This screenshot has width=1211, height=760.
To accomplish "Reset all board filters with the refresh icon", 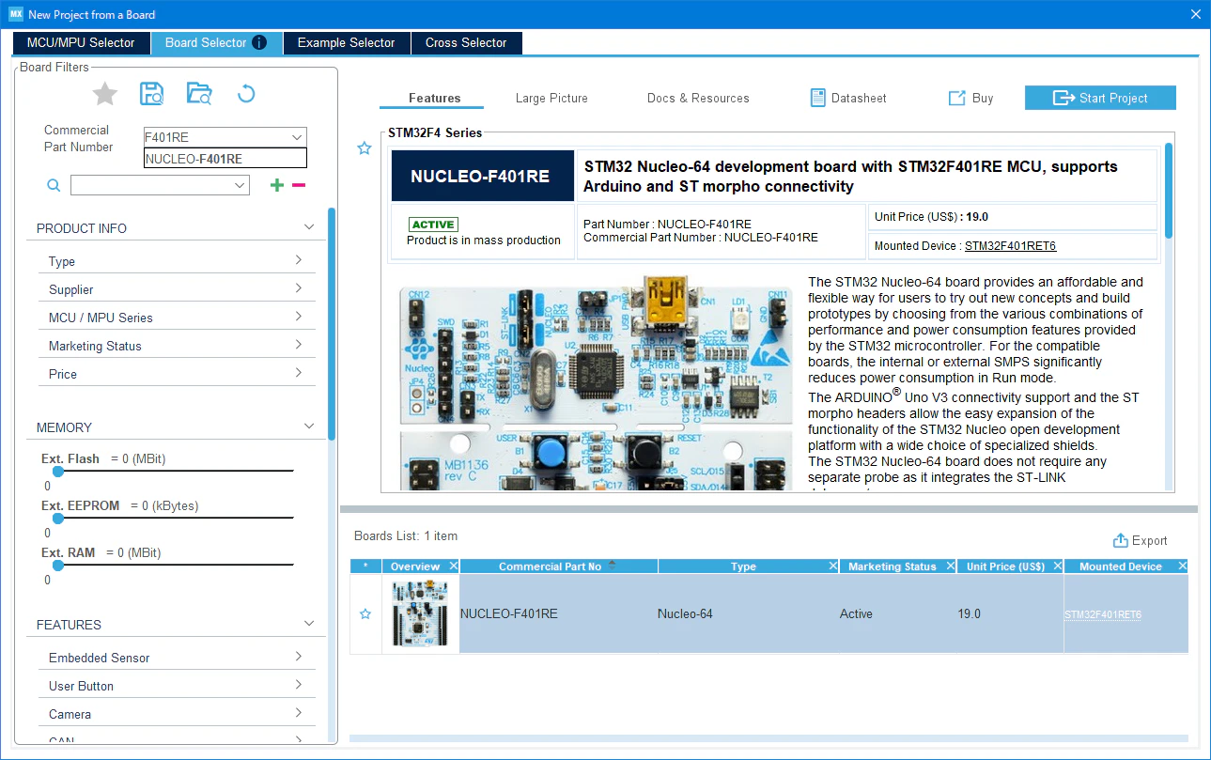I will coord(246,94).
